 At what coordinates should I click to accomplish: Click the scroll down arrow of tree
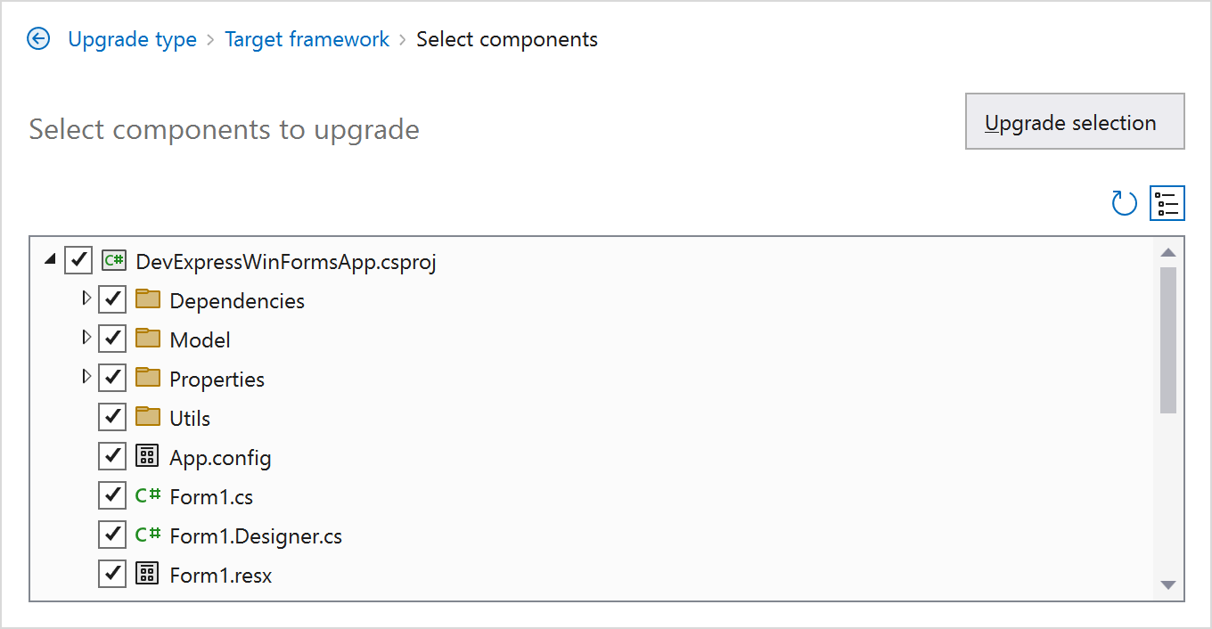(x=1168, y=585)
